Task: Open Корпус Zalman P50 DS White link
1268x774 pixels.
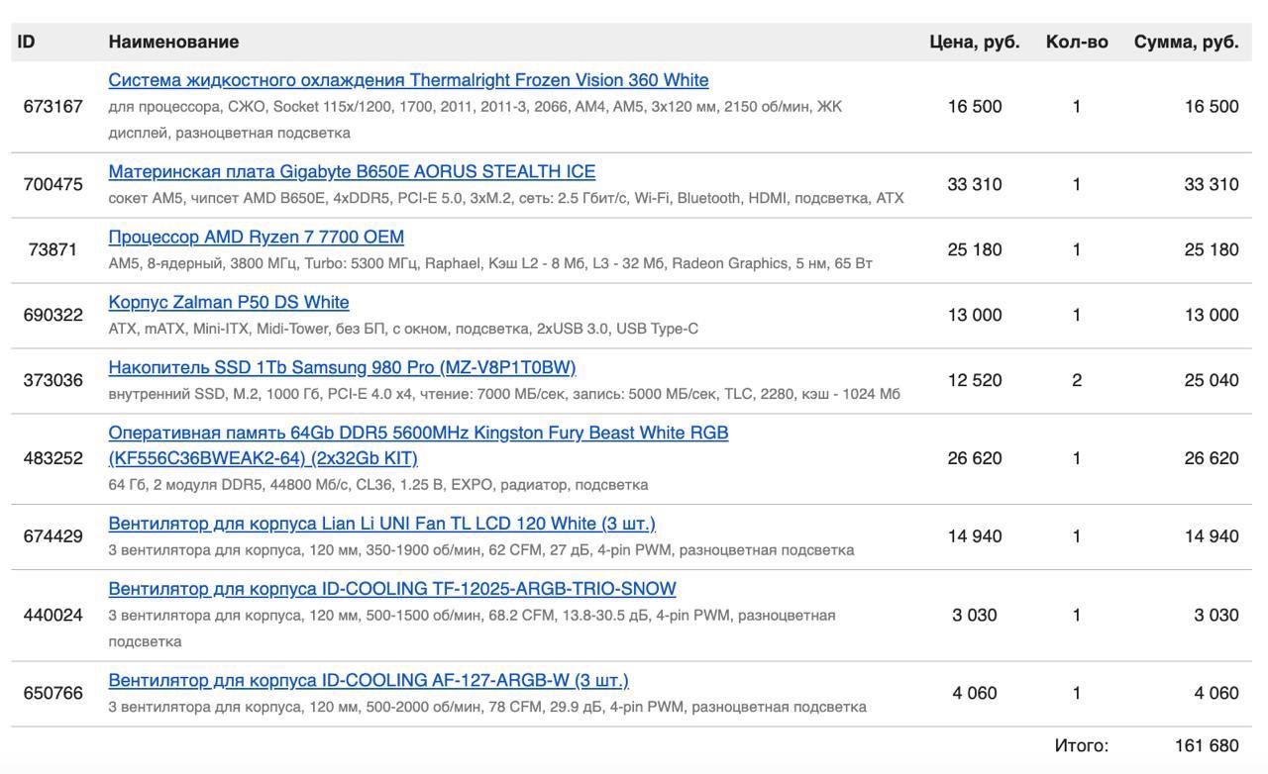Action: tap(229, 302)
